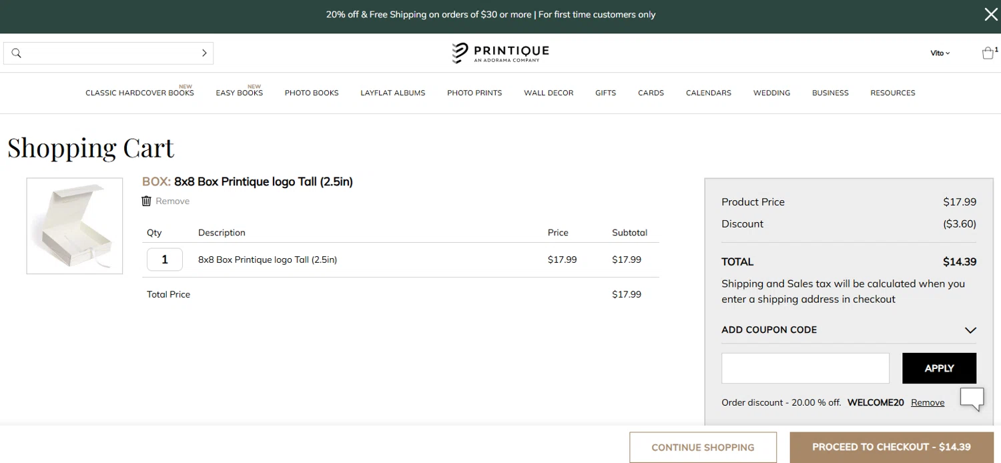Select the Calendars menu item
Screen dimensions: 1001x463
(x=708, y=93)
